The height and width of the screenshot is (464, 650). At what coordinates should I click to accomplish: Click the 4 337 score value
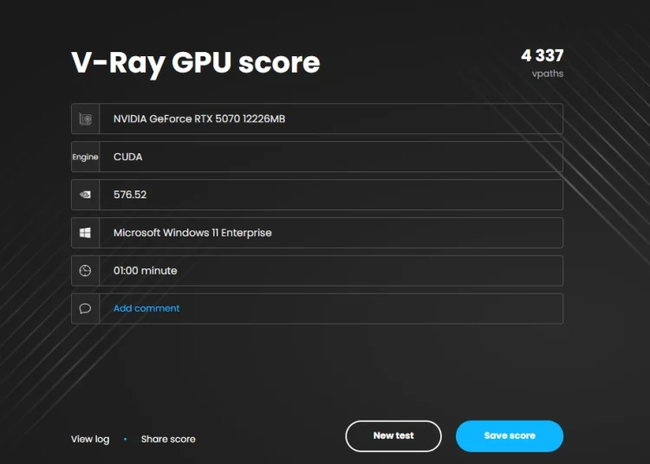point(543,55)
